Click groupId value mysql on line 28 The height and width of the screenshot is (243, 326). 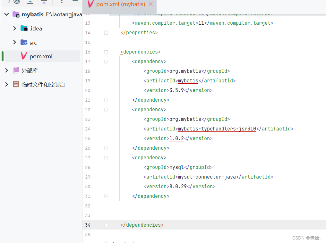click(177, 167)
